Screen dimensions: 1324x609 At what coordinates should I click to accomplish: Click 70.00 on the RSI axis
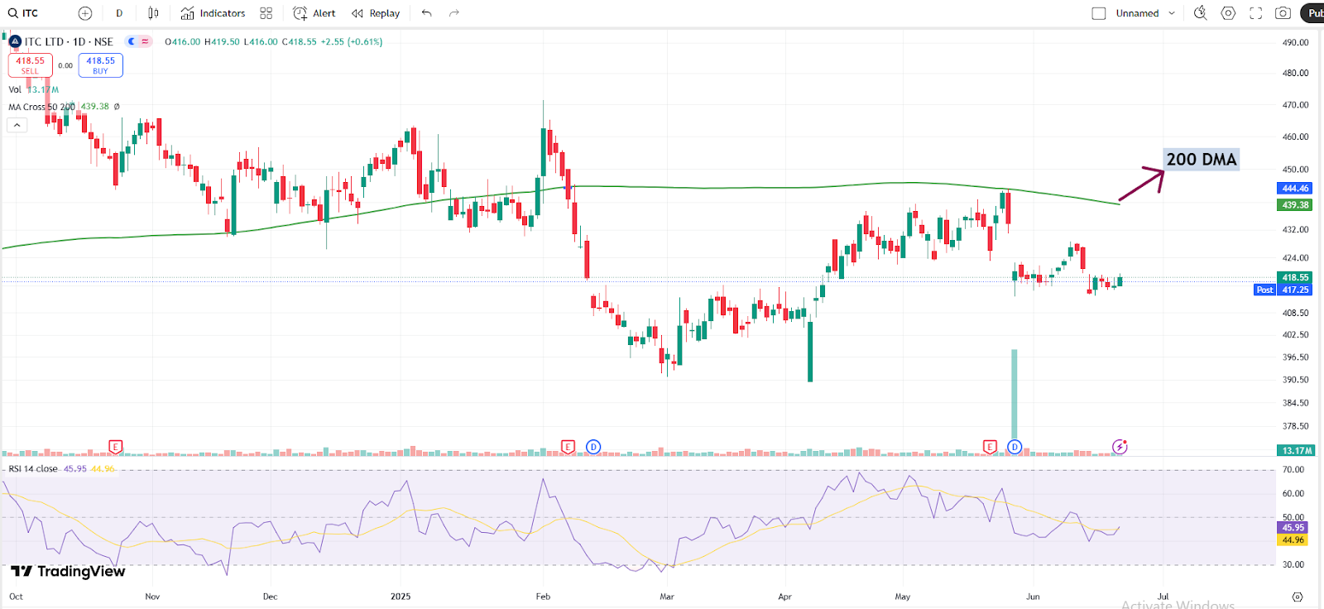(x=1293, y=470)
